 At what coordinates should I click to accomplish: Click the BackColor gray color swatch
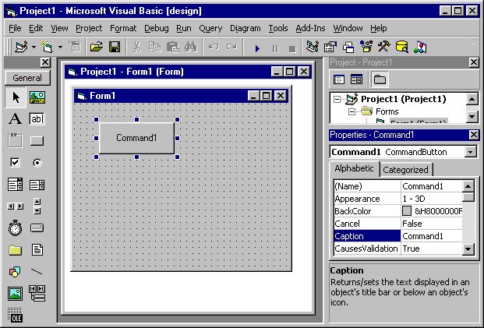point(407,211)
